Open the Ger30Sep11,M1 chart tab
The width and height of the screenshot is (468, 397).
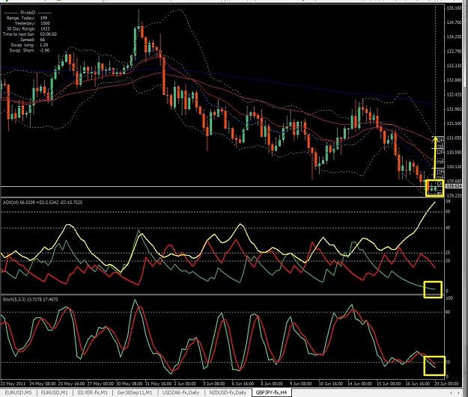[135, 393]
